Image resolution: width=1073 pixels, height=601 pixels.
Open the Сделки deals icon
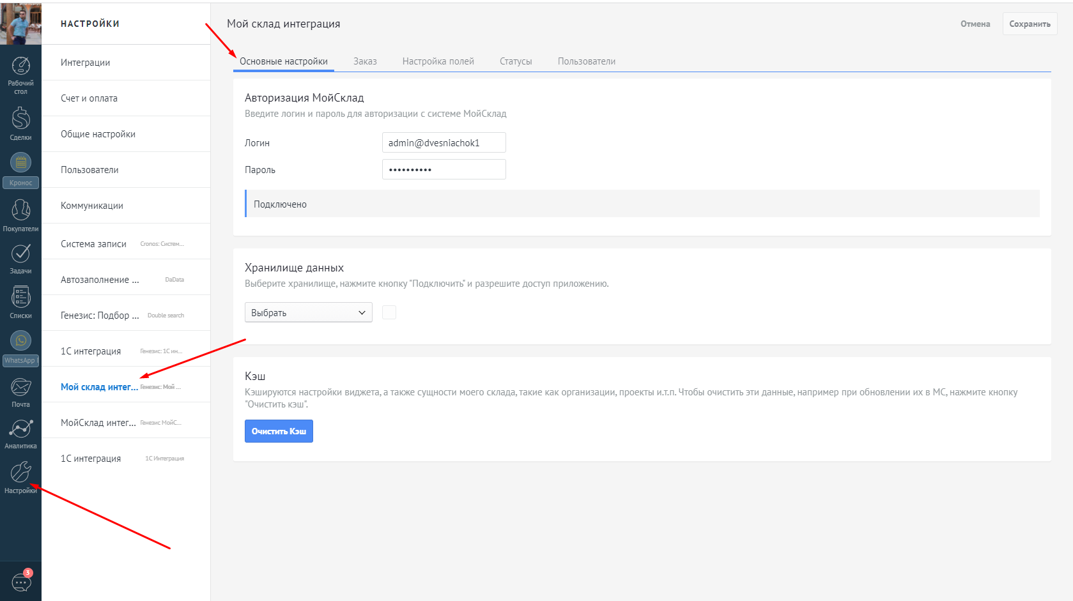20,119
